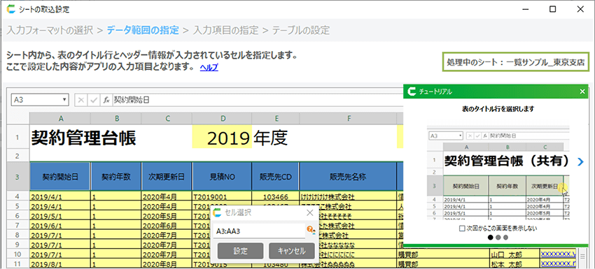595x269 pixels.
Task: Go to テーブルの設定 step
Action: pos(301,30)
